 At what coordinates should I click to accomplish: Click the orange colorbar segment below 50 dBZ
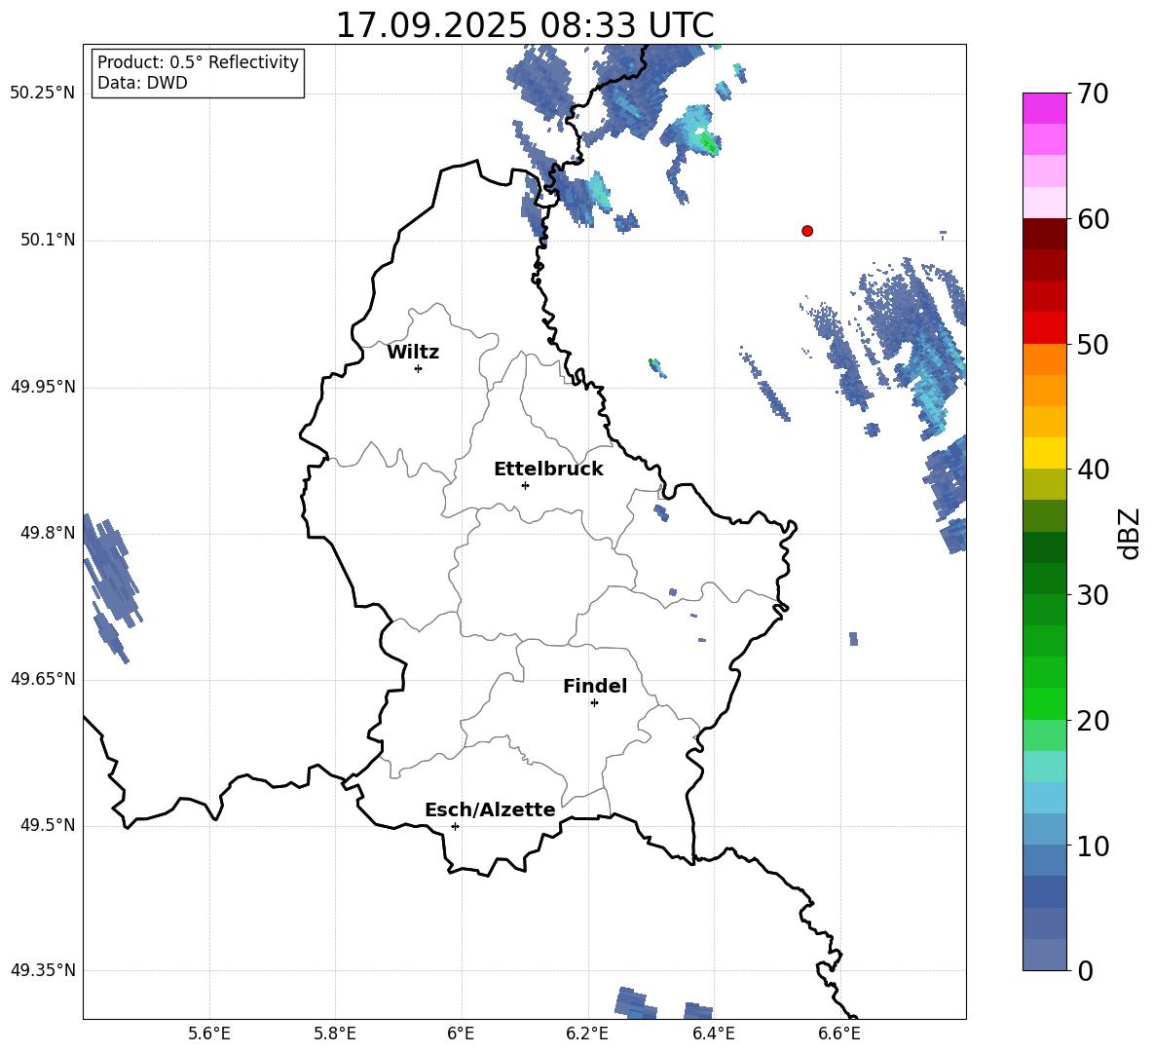1044,359
